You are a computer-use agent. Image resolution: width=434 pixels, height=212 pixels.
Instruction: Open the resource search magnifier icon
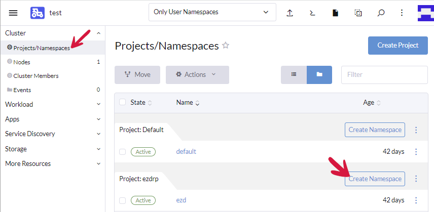point(381,13)
